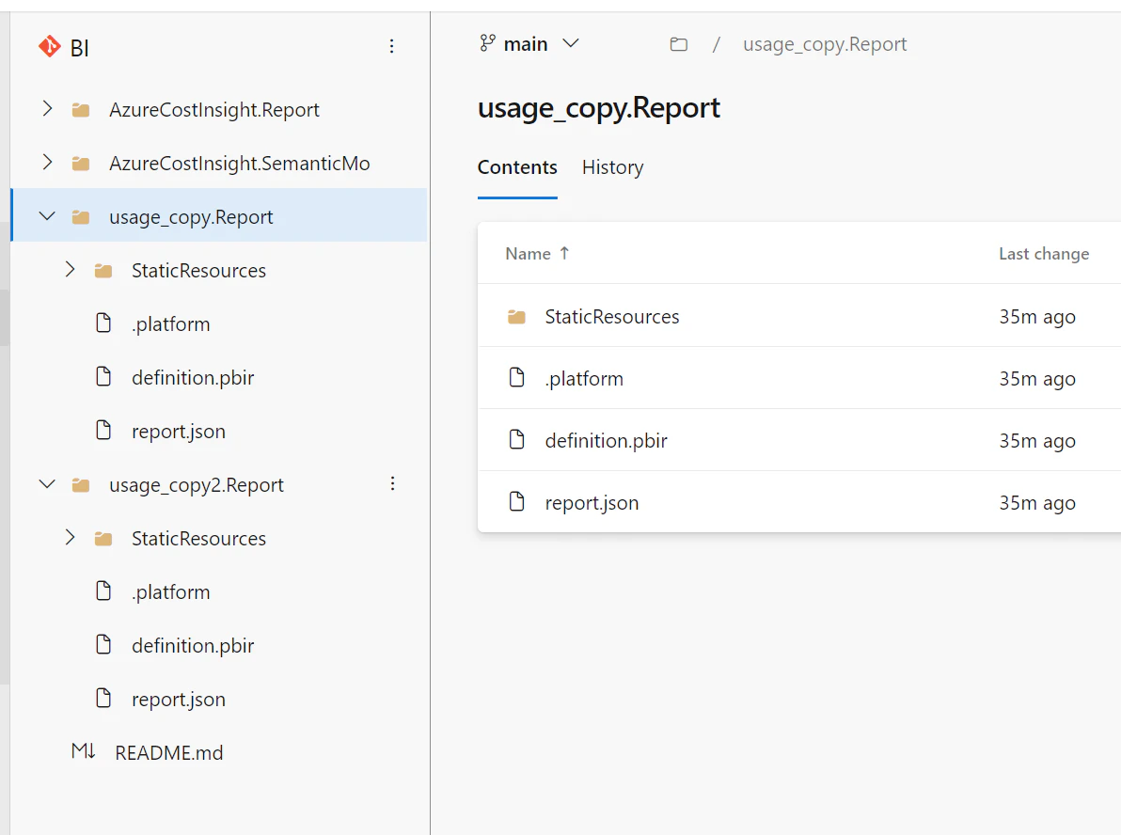Screen dimensions: 1121x835
Task: Collapse the usage_copy.Report folder
Action: pyautogui.click(x=47, y=216)
